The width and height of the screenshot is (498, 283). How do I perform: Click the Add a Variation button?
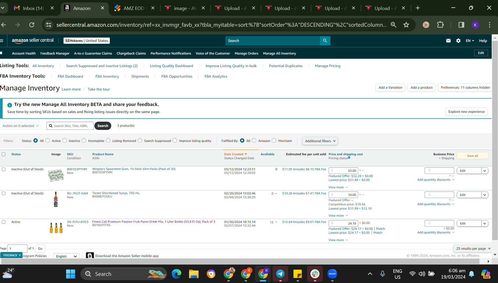(390, 87)
